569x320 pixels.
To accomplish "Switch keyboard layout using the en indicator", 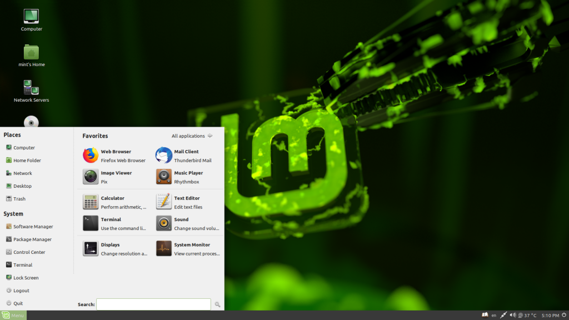I will click(x=495, y=314).
